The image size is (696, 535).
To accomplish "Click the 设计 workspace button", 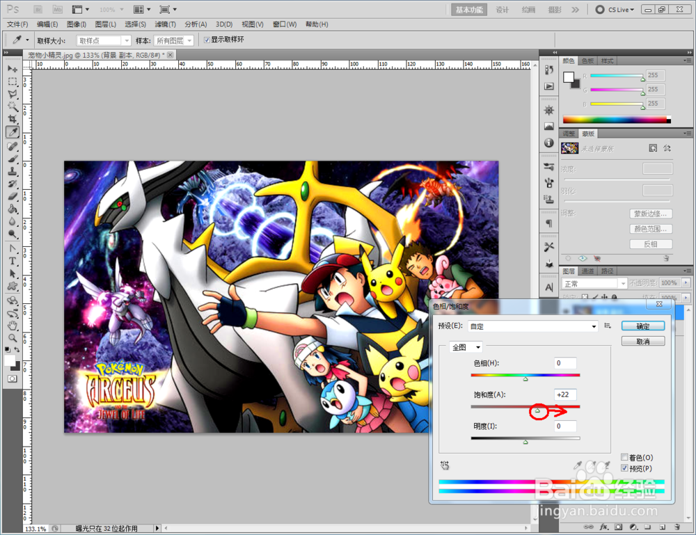I will point(502,10).
